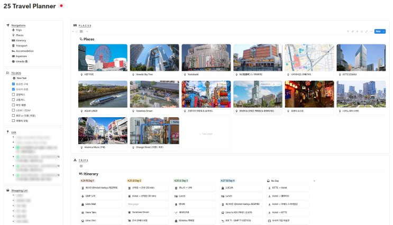Open the Umeda Sky Tree place card
Image resolution: width=393 pixels, height=225 pixels.
click(x=154, y=61)
